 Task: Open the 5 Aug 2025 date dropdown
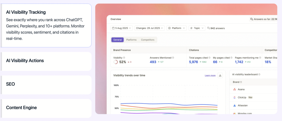(121, 28)
